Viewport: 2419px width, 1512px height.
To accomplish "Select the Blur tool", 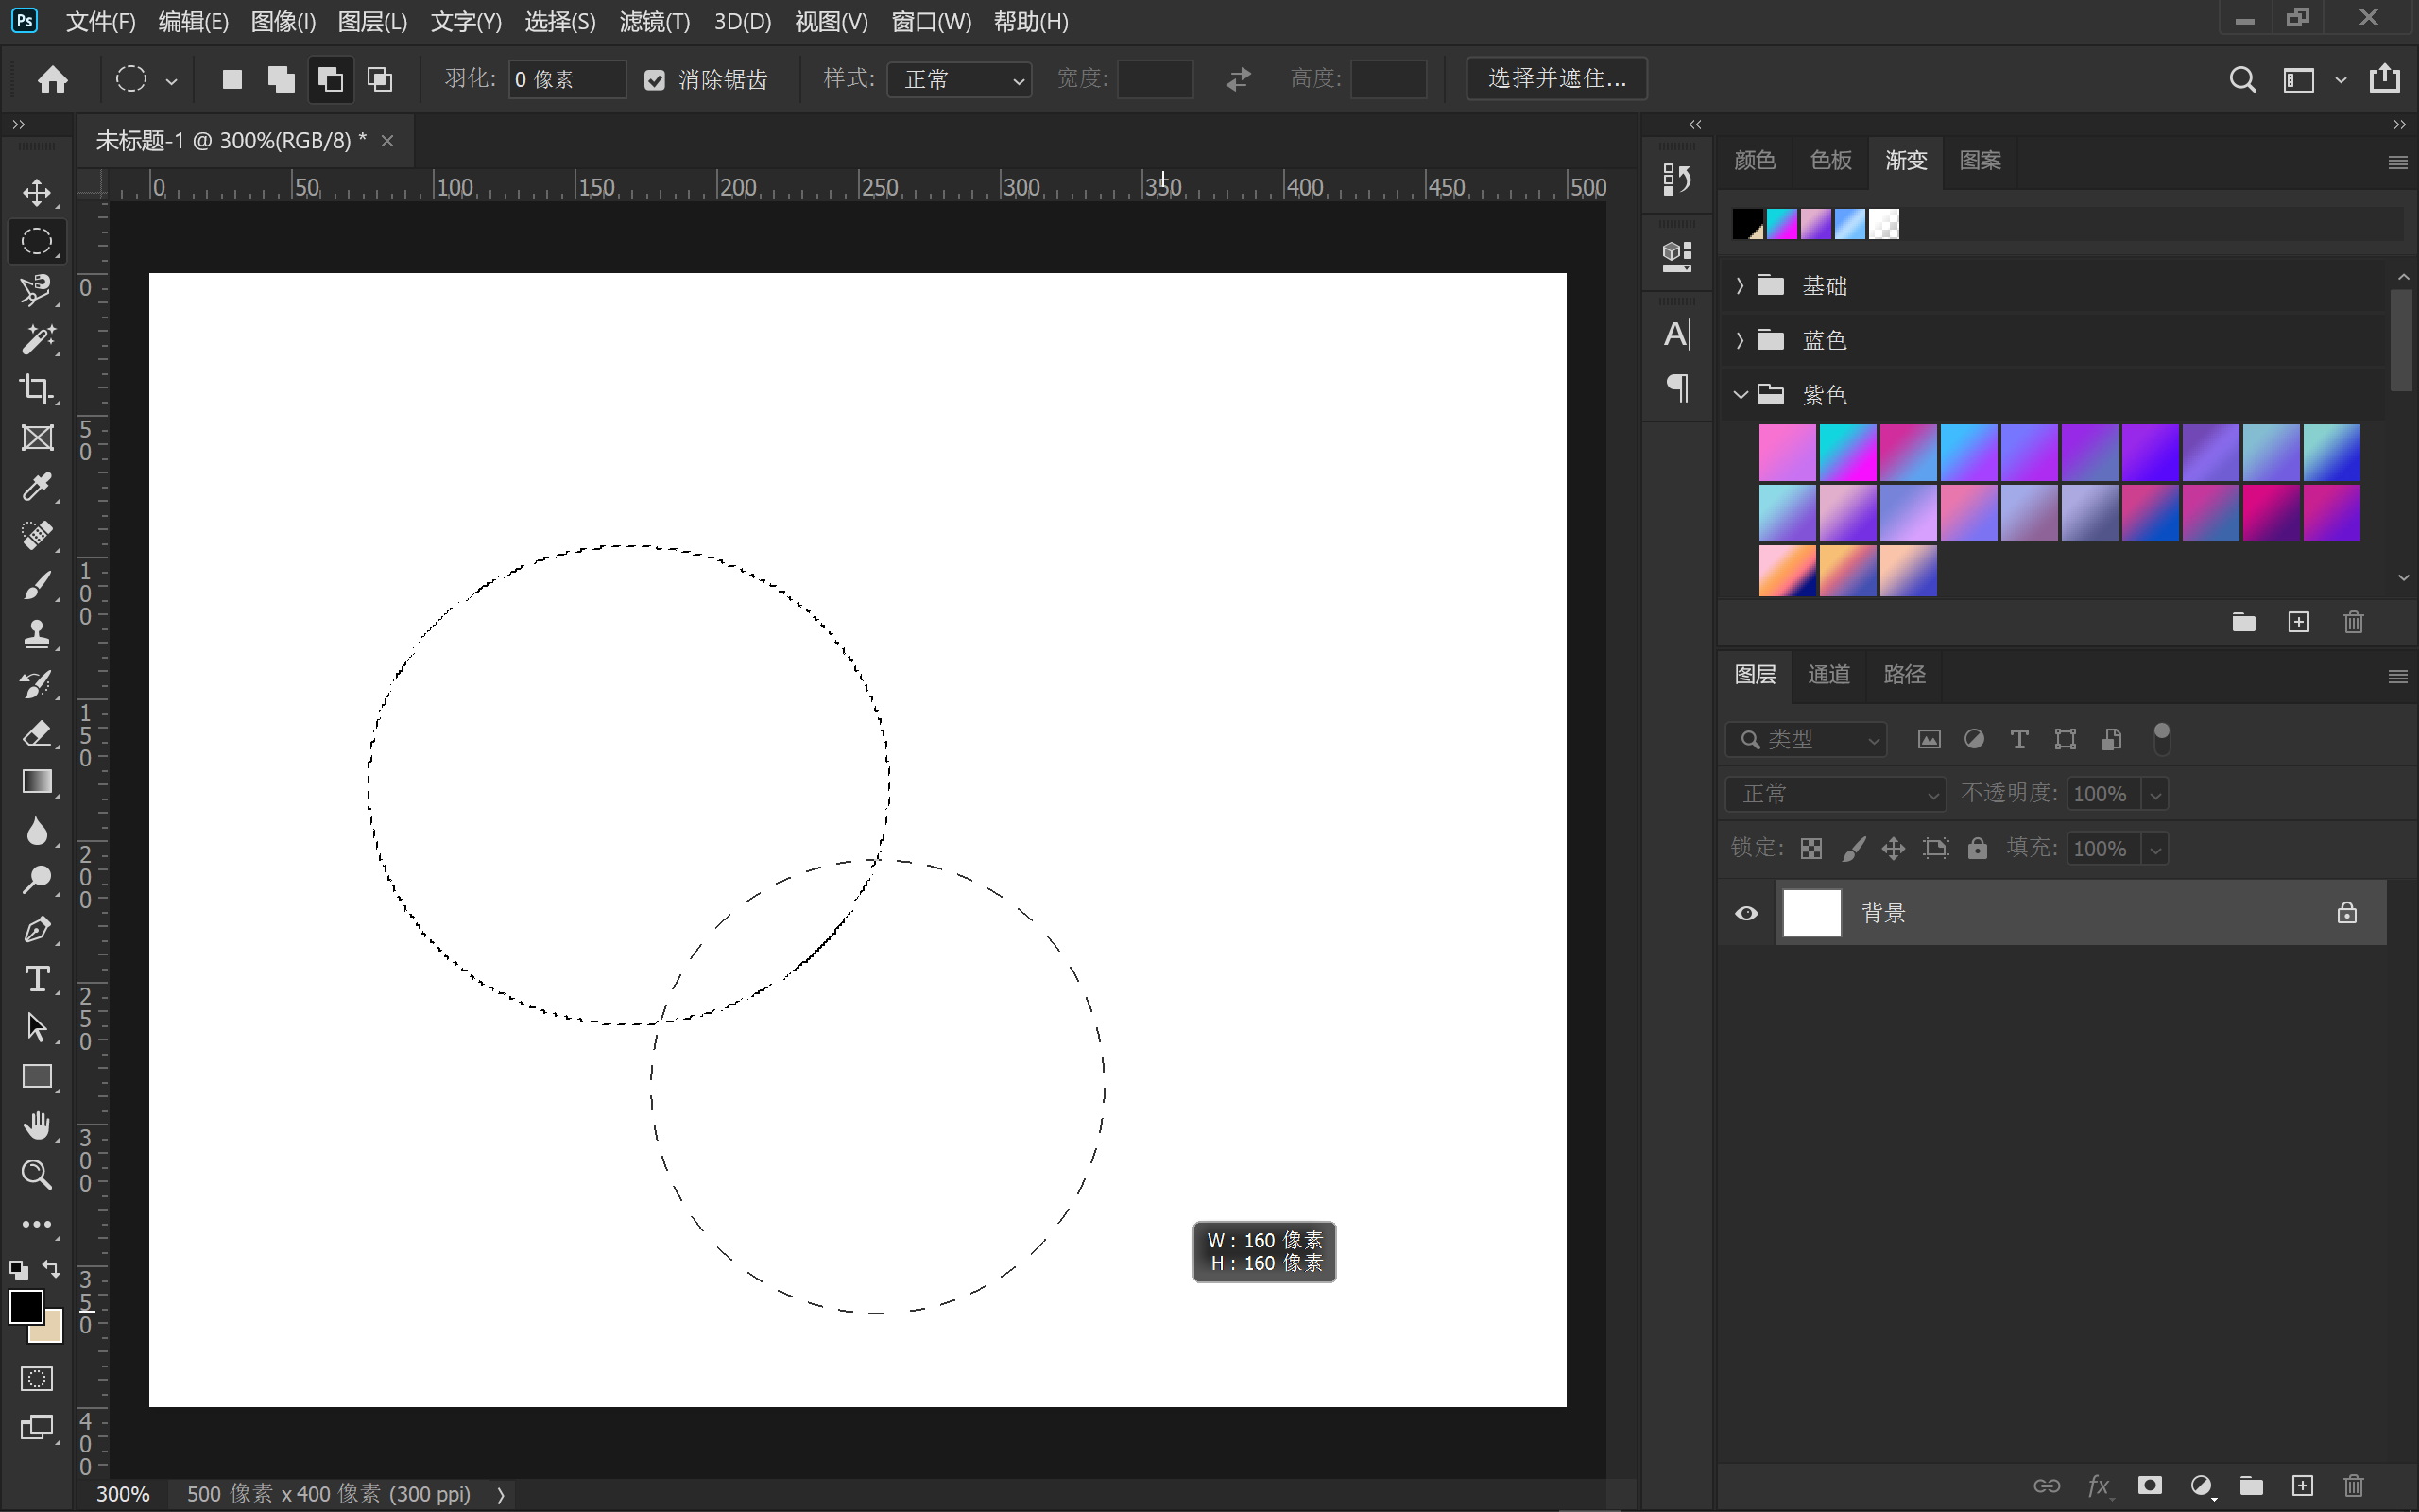I will [x=37, y=831].
